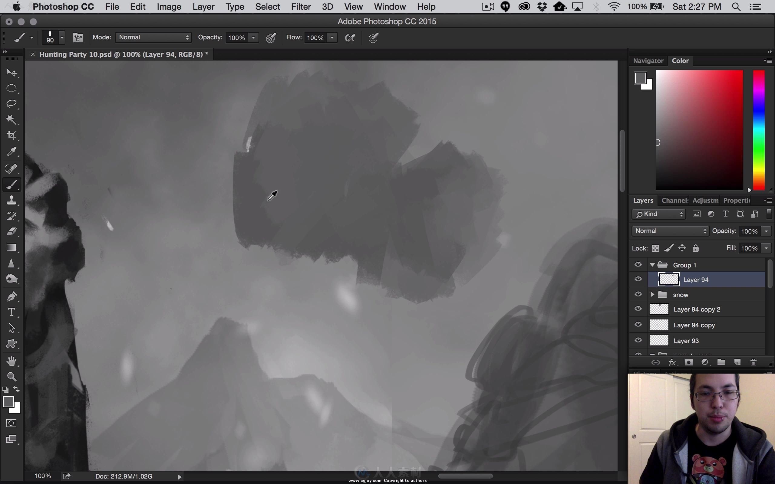Viewport: 775px width, 484px height.
Task: Toggle lock all for layer
Action: pyautogui.click(x=696, y=248)
